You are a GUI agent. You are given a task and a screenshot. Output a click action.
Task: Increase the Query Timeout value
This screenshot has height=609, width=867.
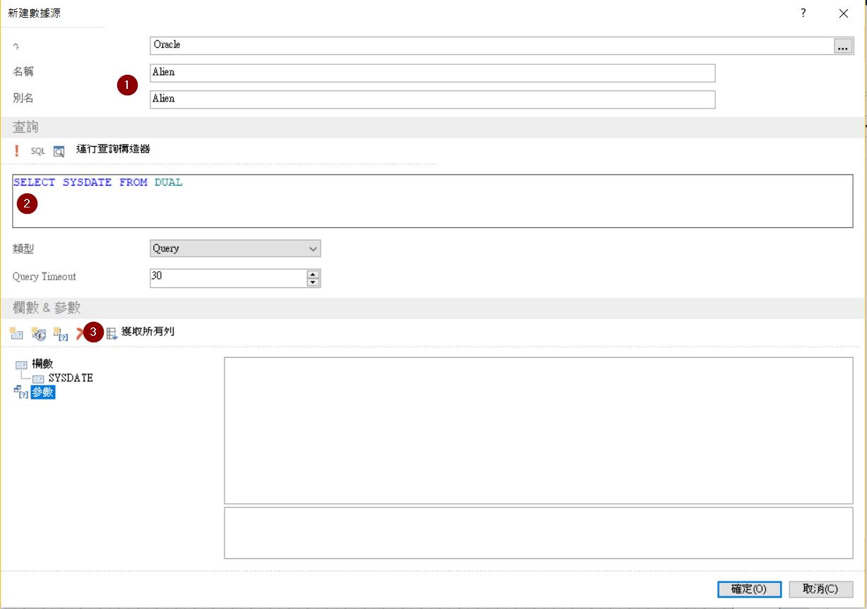[x=313, y=274]
